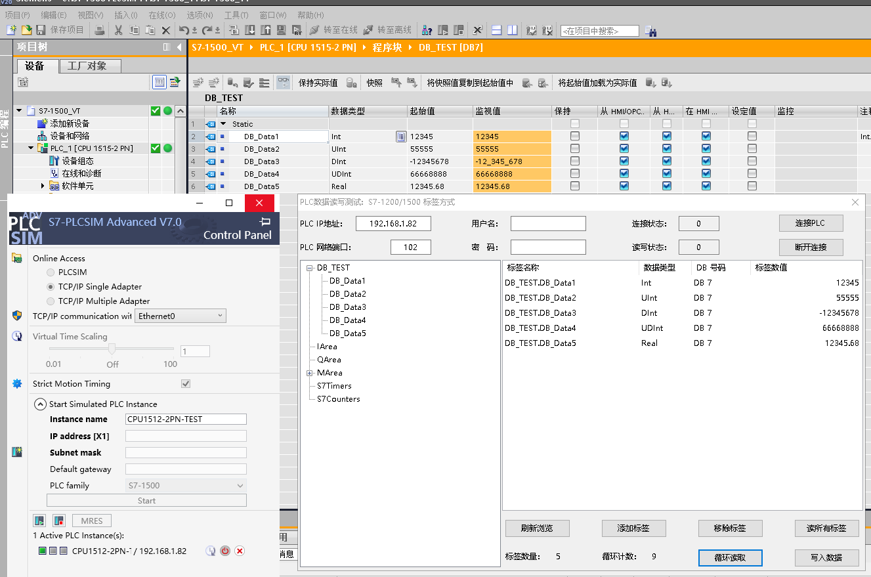871x577 pixels.
Task: Select the PLCSIM radio button
Action: (51, 272)
